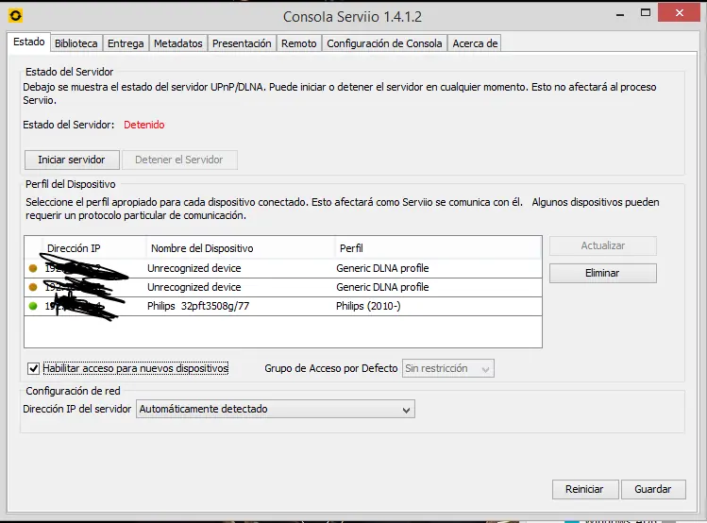The width and height of the screenshot is (707, 523).
Task: Click the Actualizar button
Action: [603, 246]
